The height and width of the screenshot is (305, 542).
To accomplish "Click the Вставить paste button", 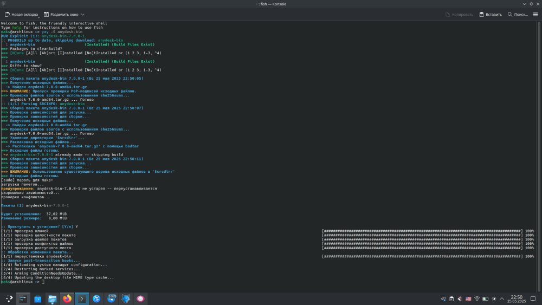I will pos(491,15).
